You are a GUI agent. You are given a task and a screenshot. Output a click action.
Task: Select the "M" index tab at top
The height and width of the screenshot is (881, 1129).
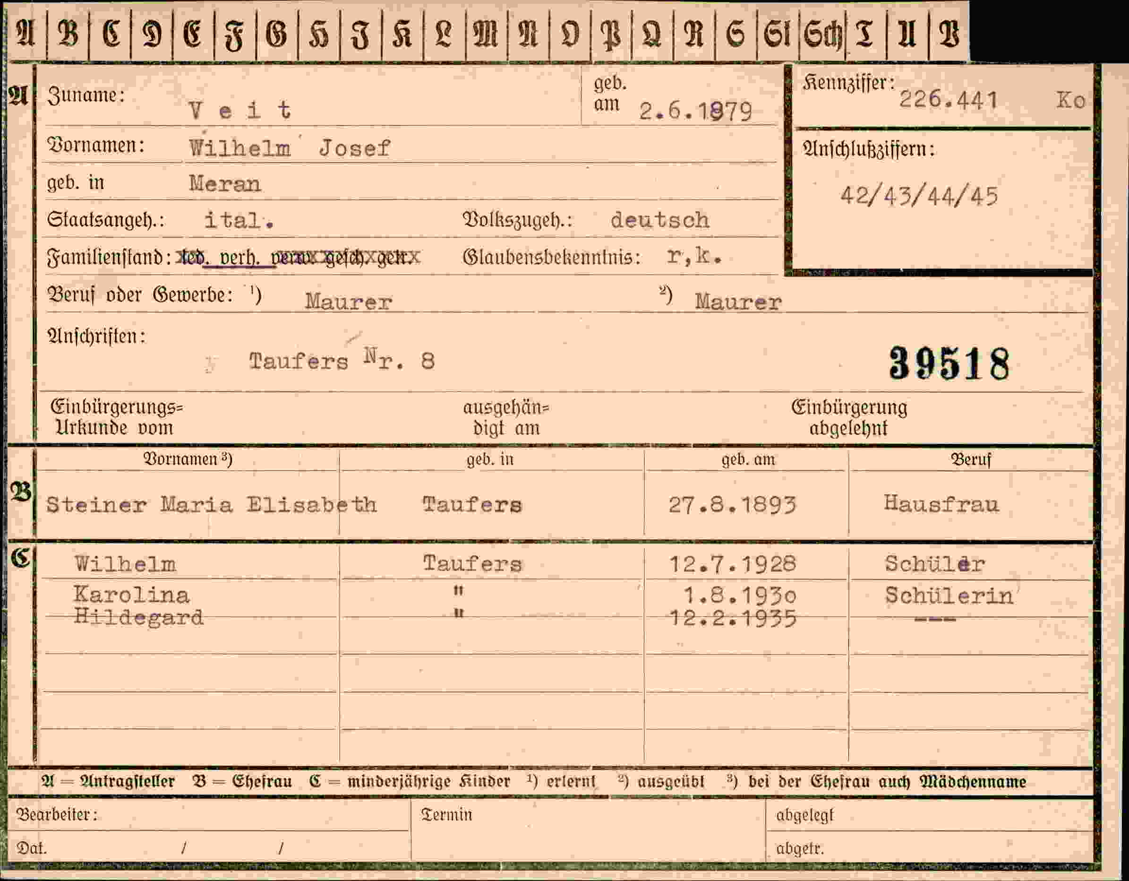pyautogui.click(x=486, y=34)
